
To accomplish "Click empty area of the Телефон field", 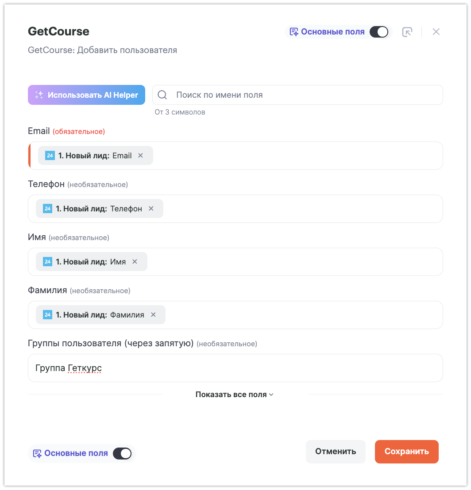I will pos(301,209).
